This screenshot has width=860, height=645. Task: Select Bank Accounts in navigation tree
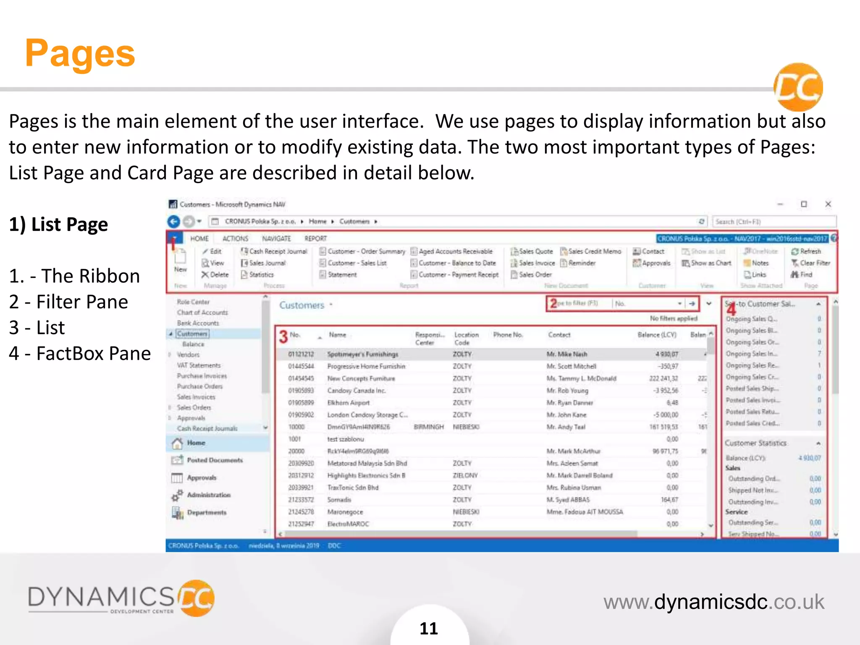pos(198,323)
